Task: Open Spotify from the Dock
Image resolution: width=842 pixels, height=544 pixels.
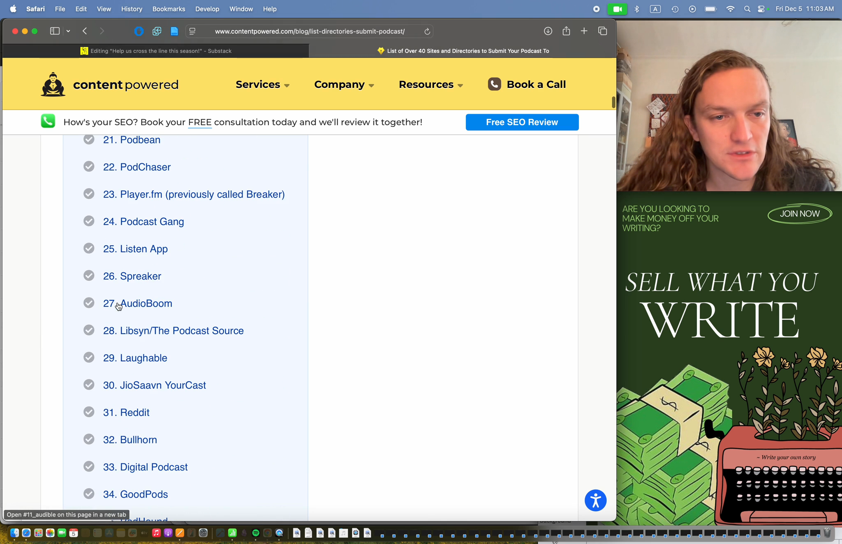Action: click(x=256, y=533)
